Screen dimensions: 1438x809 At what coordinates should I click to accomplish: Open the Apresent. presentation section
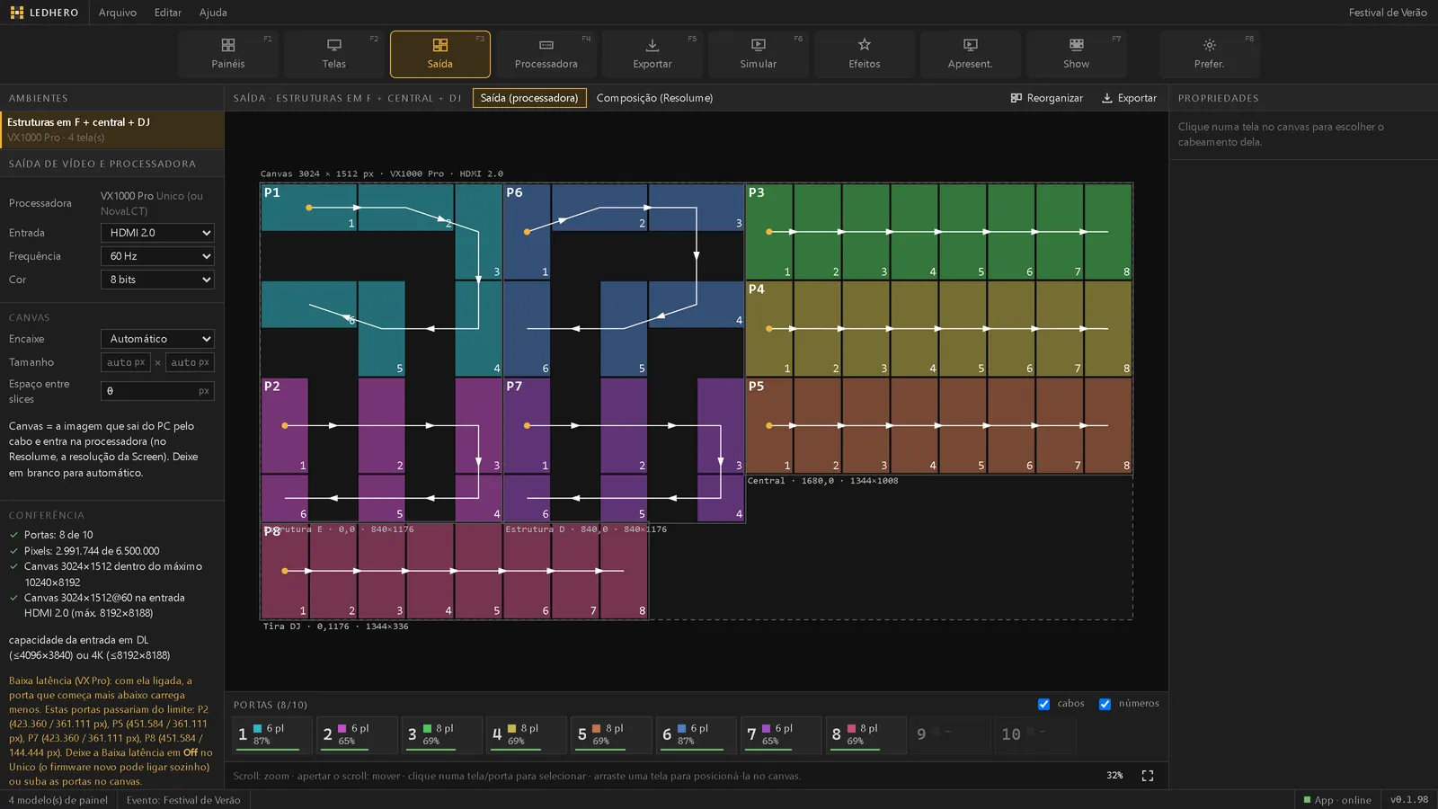tap(971, 54)
